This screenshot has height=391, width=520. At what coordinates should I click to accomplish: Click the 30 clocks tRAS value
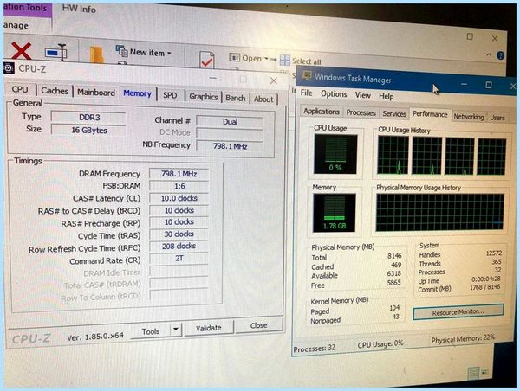pos(179,234)
